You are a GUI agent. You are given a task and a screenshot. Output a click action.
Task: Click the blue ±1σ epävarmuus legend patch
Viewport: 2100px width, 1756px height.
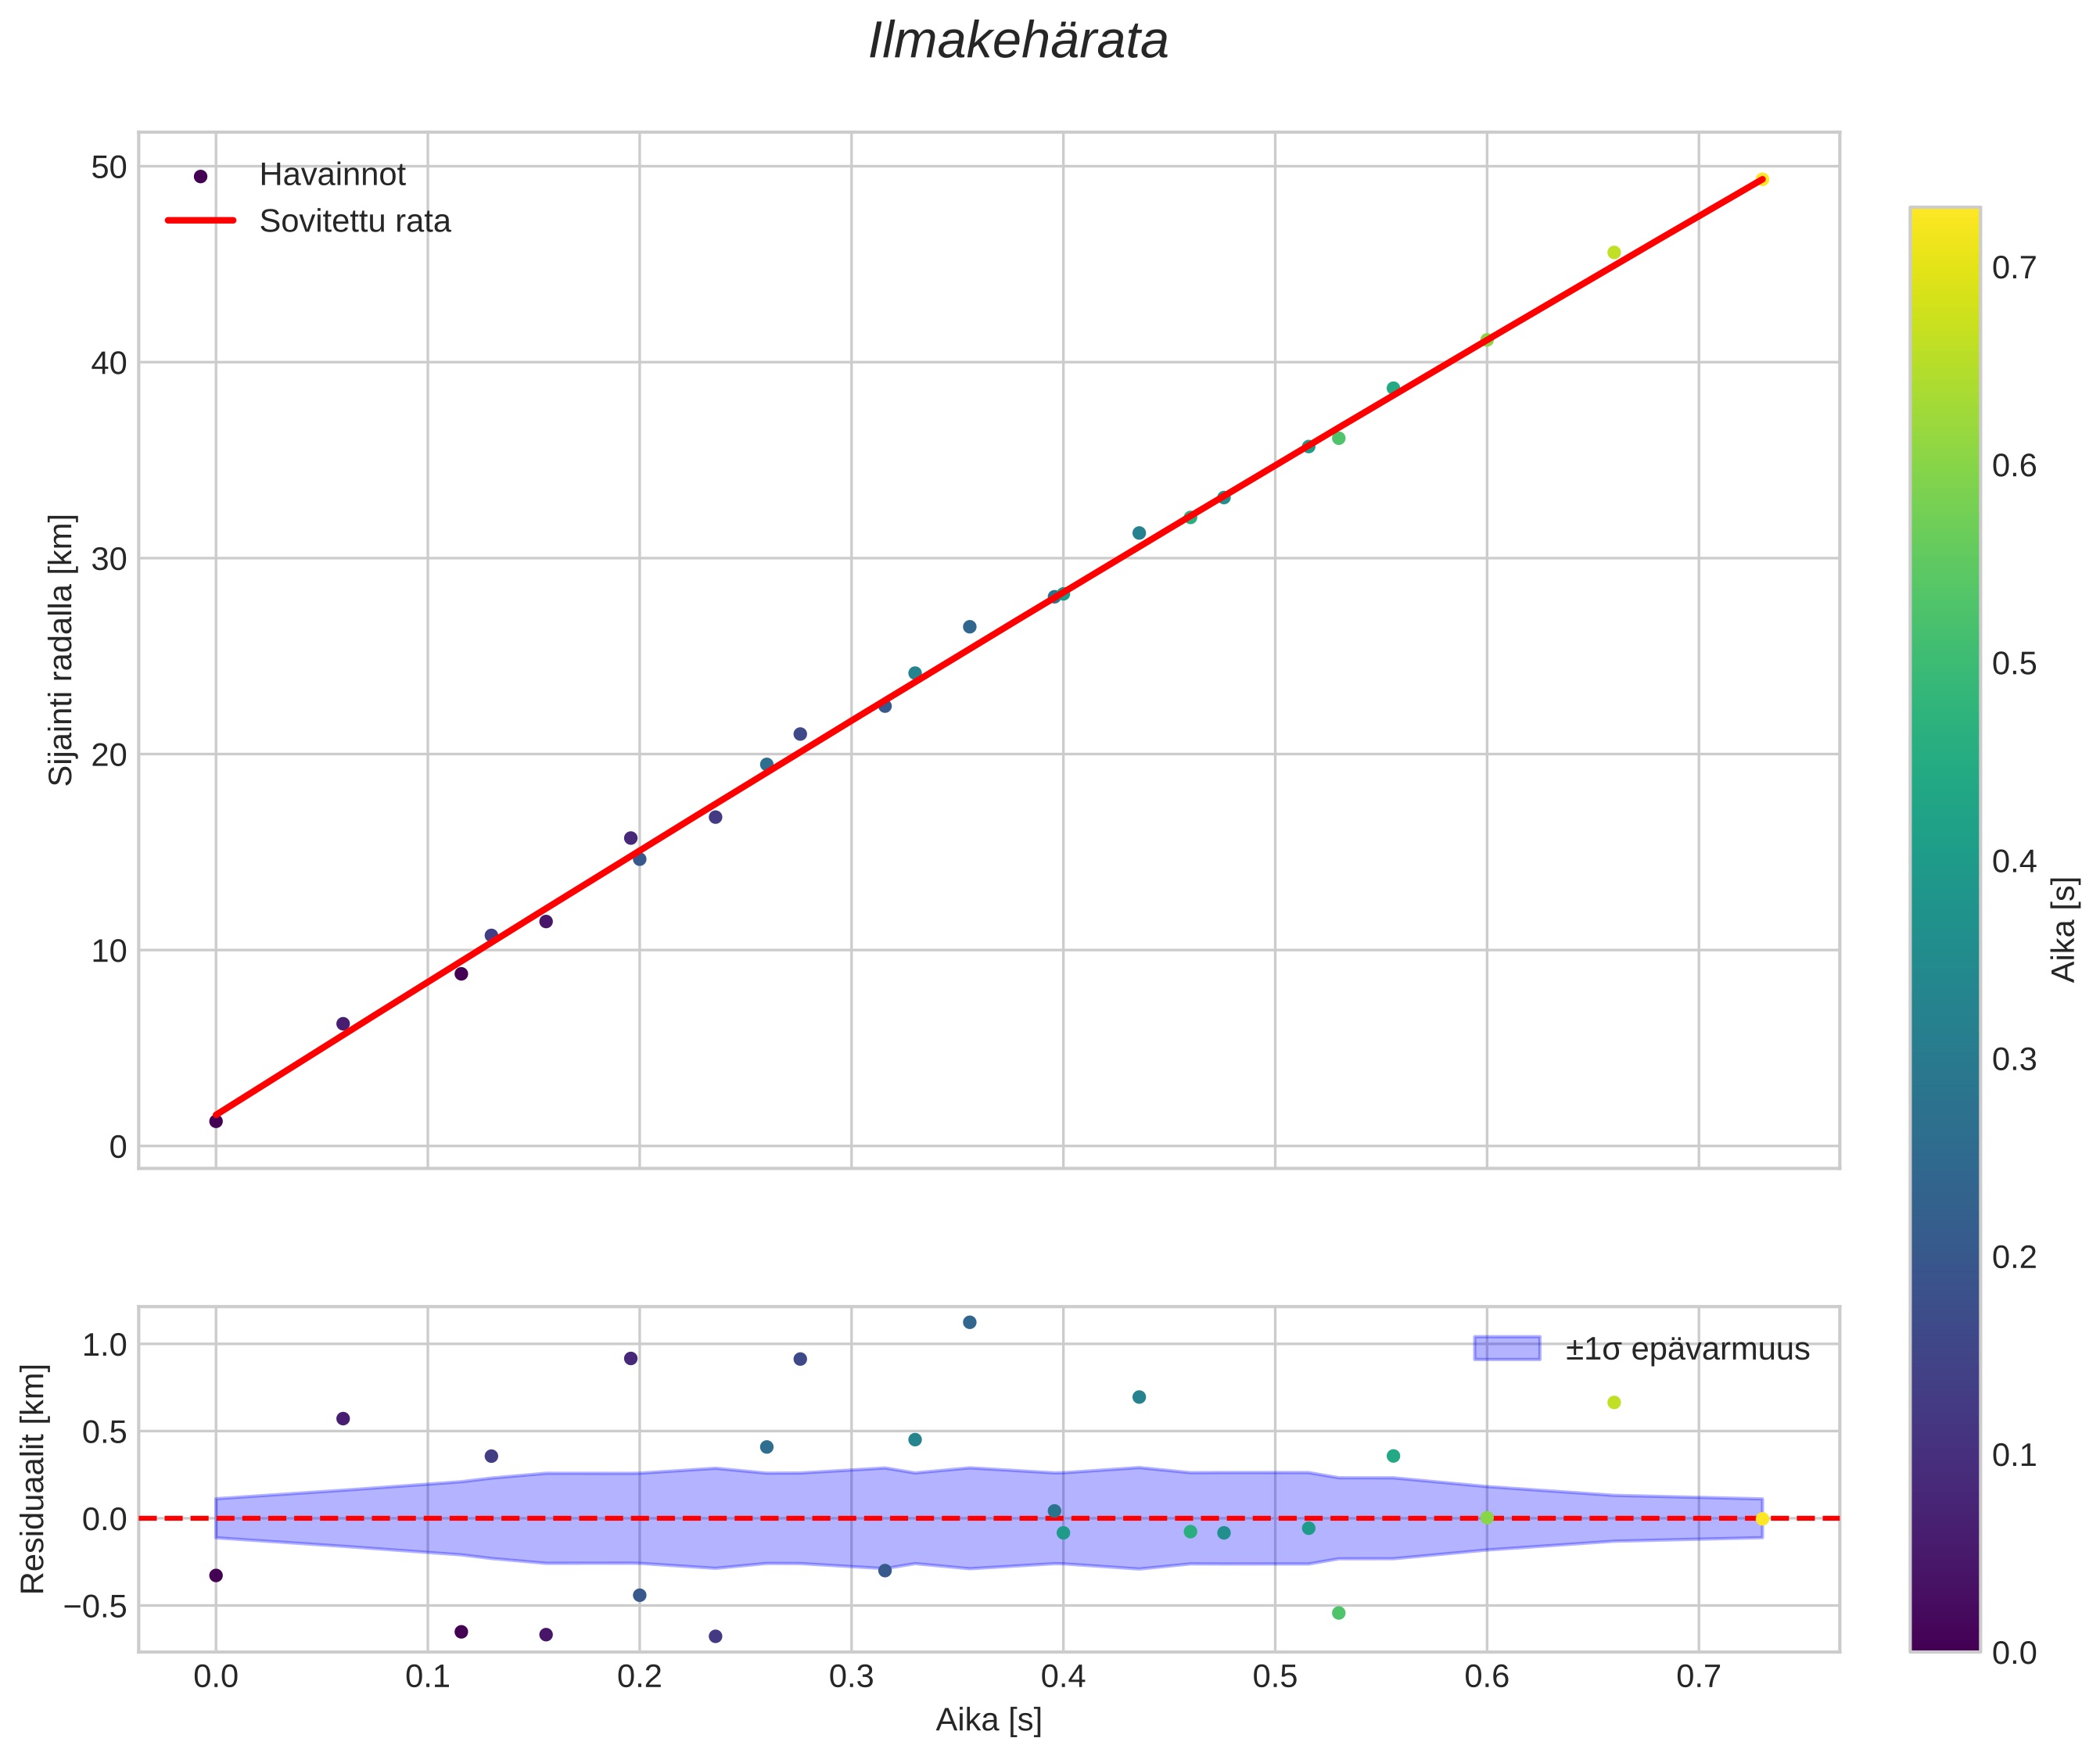click(1506, 1348)
